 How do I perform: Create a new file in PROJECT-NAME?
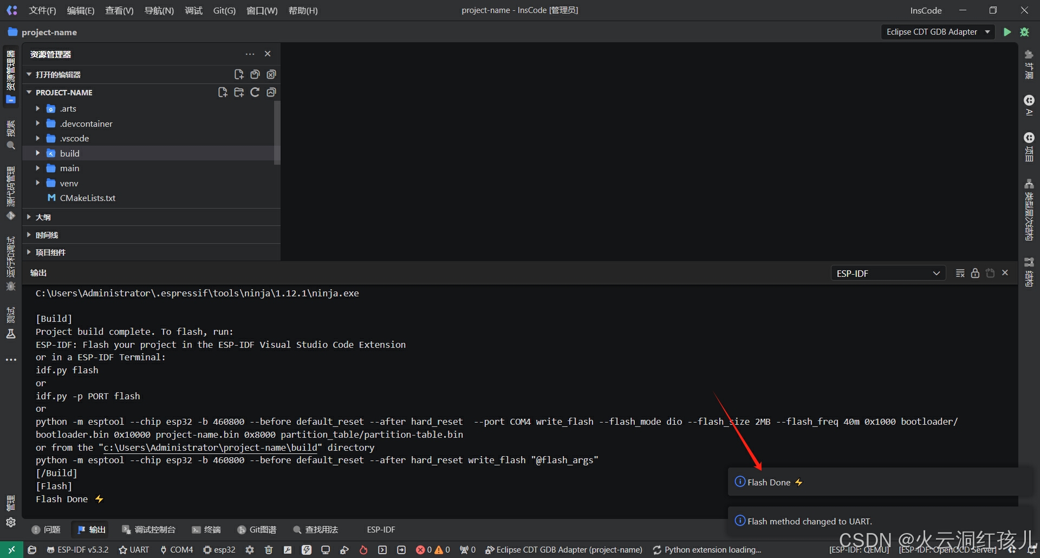223,92
